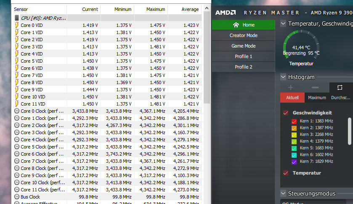Click the clock icon for Core 11 Clock
This screenshot has width=353, height=204.
coord(17,190)
